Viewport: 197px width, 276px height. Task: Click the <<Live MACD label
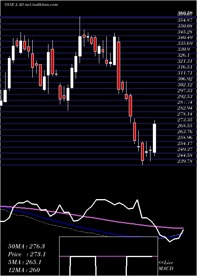[x=166, y=266]
